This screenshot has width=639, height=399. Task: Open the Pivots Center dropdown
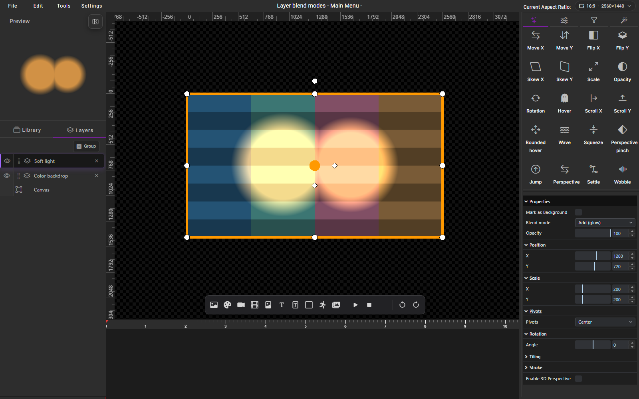click(605, 322)
